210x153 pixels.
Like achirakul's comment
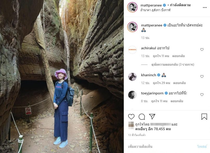(x=202, y=50)
